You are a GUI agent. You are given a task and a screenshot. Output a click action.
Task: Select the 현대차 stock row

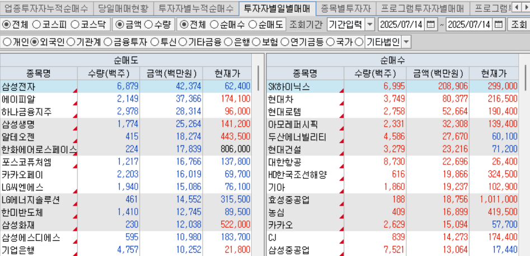[392, 99]
